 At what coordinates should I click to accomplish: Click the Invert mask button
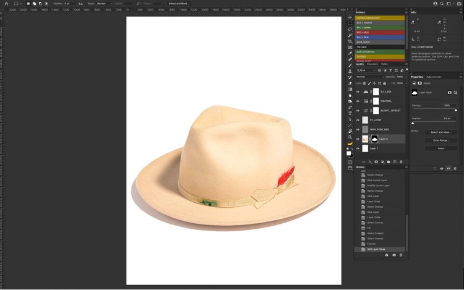point(440,148)
